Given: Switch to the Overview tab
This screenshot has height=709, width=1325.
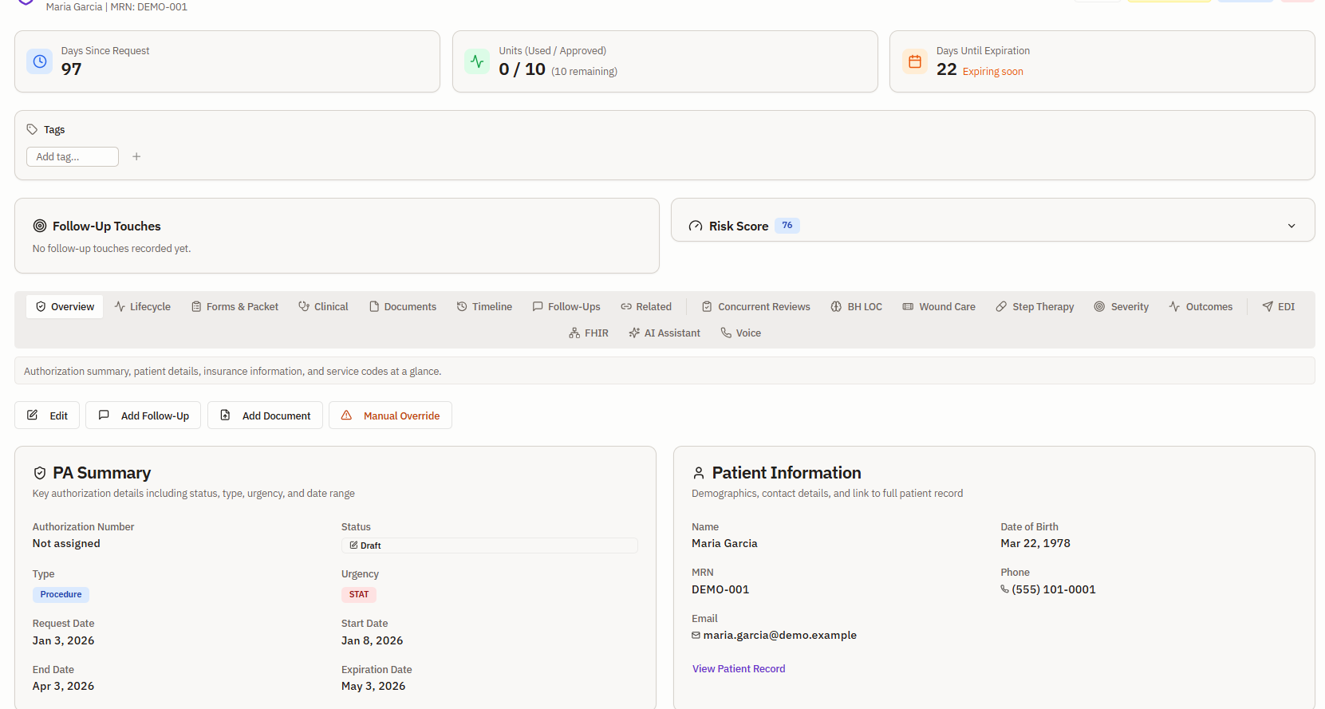Looking at the screenshot, I should tap(65, 306).
